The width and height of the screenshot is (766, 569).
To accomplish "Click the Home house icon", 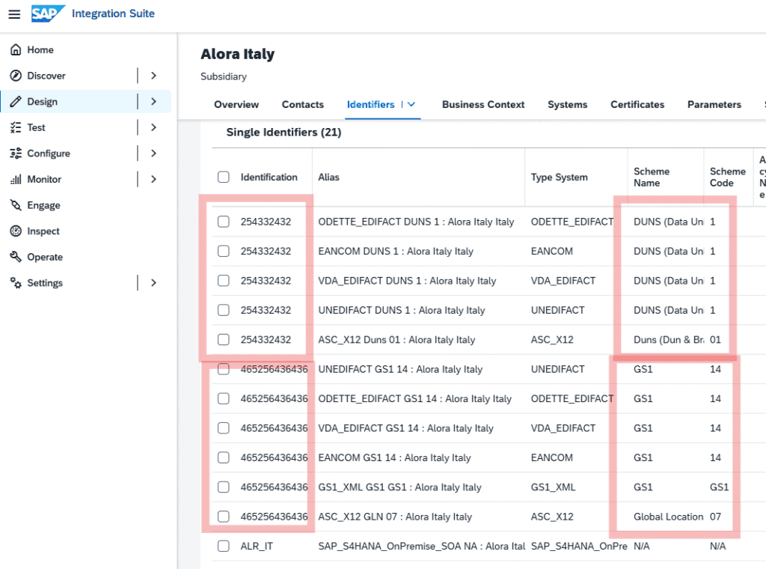I will click(16, 50).
